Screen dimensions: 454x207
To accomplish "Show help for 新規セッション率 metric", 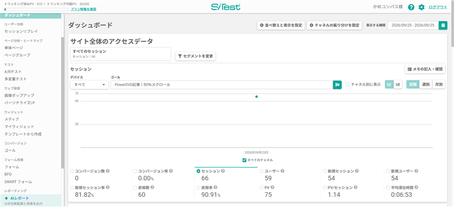I will [x=108, y=187].
